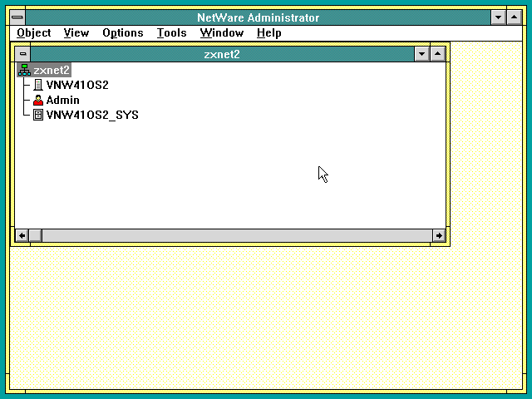
Task: Maximize the zxnet2 child window
Action: click(x=438, y=53)
